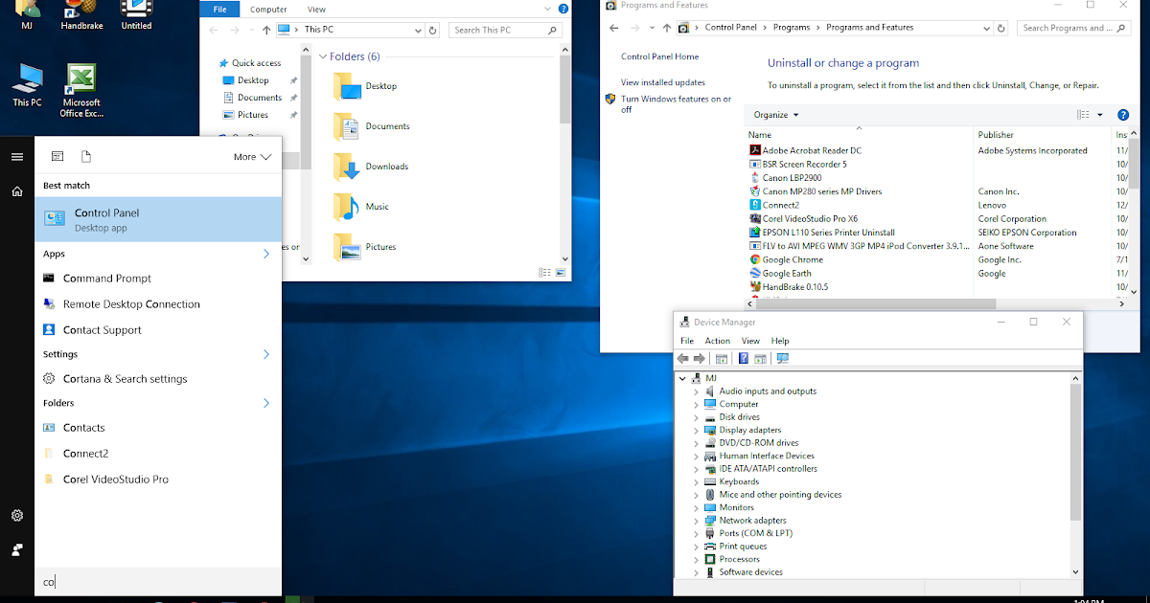Image resolution: width=1150 pixels, height=603 pixels.
Task: Click Device Manager help toolbar icon
Action: pos(743,359)
